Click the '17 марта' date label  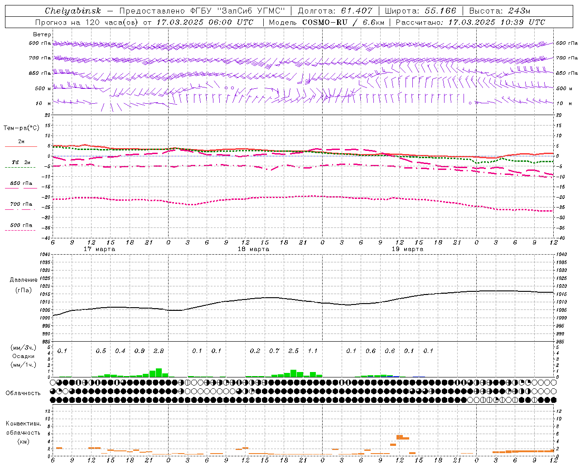(x=100, y=249)
